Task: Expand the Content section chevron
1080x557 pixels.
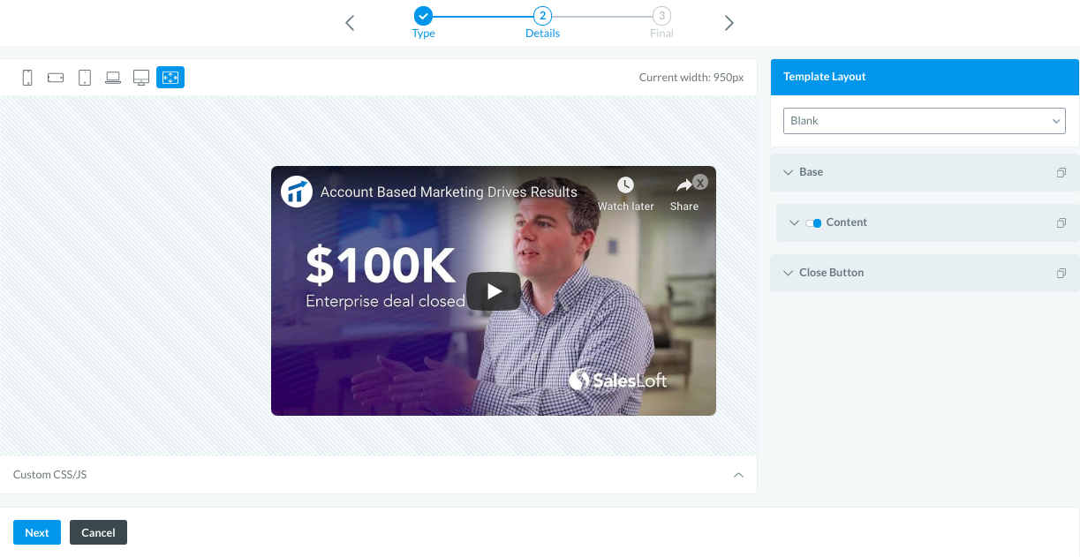Action: pos(794,223)
